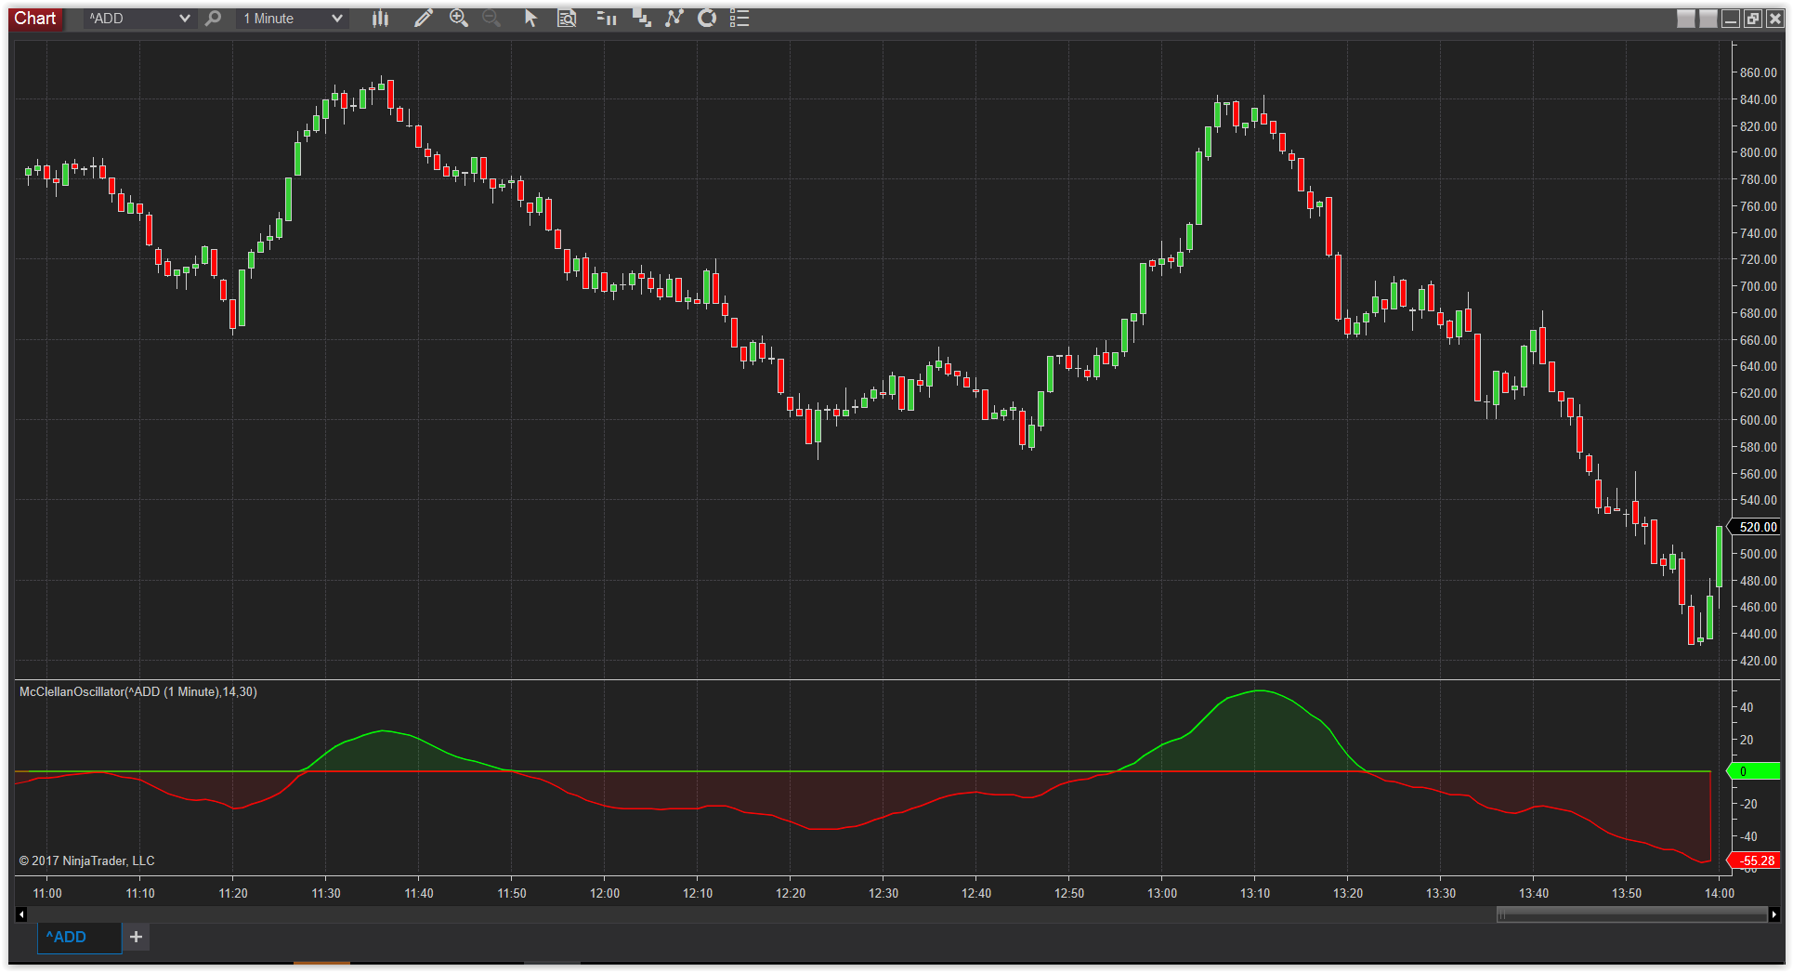Click the red -55.28 value marker

(x=1754, y=860)
